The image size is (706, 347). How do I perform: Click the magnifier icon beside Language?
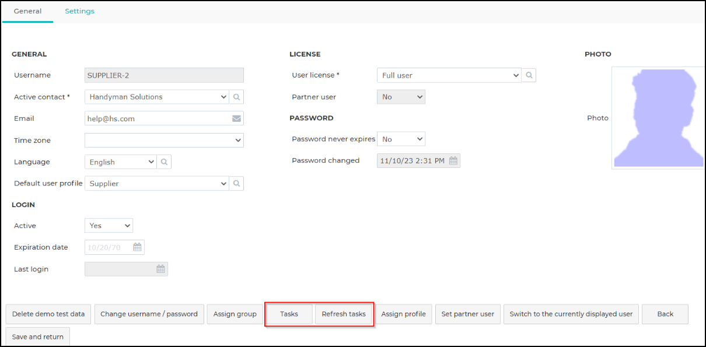pyautogui.click(x=164, y=162)
